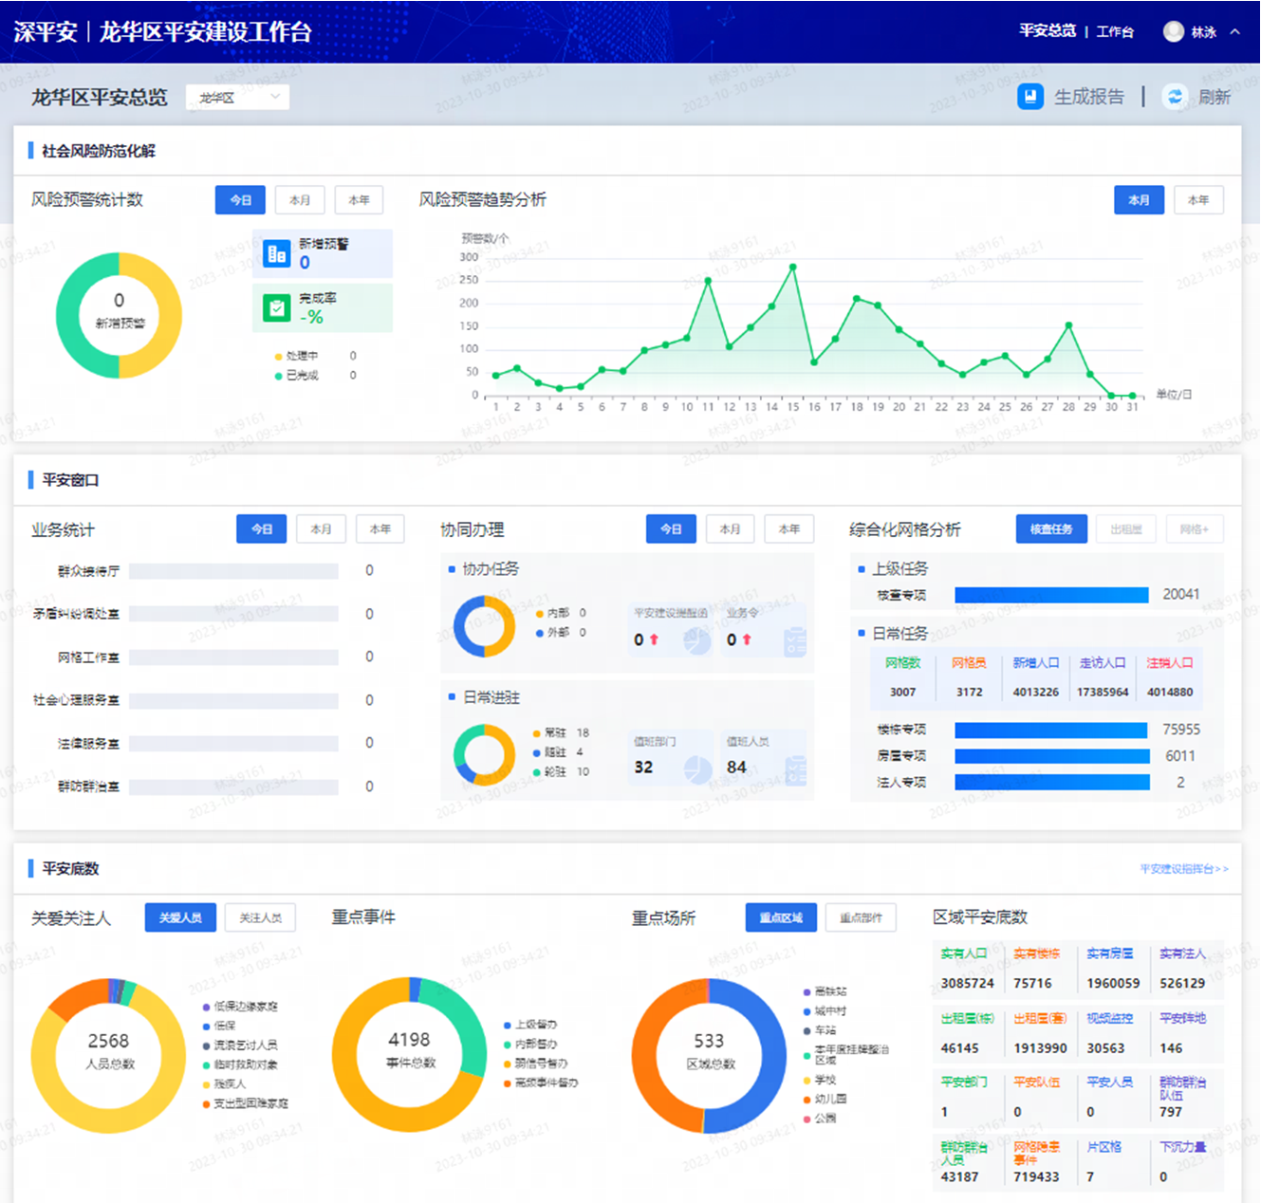Click the user avatar next to 林泳
The image size is (1261, 1203).
point(1174,31)
